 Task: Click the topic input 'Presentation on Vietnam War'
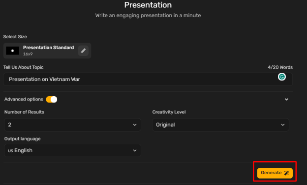(148, 79)
